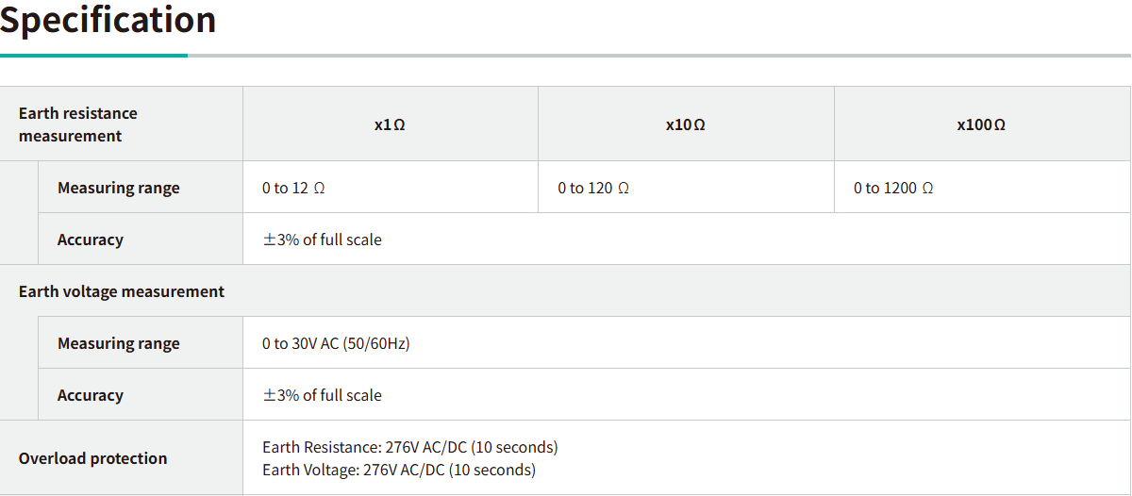Select Accuracy label under Earth resistance
This screenshot has width=1132, height=496.
point(90,240)
